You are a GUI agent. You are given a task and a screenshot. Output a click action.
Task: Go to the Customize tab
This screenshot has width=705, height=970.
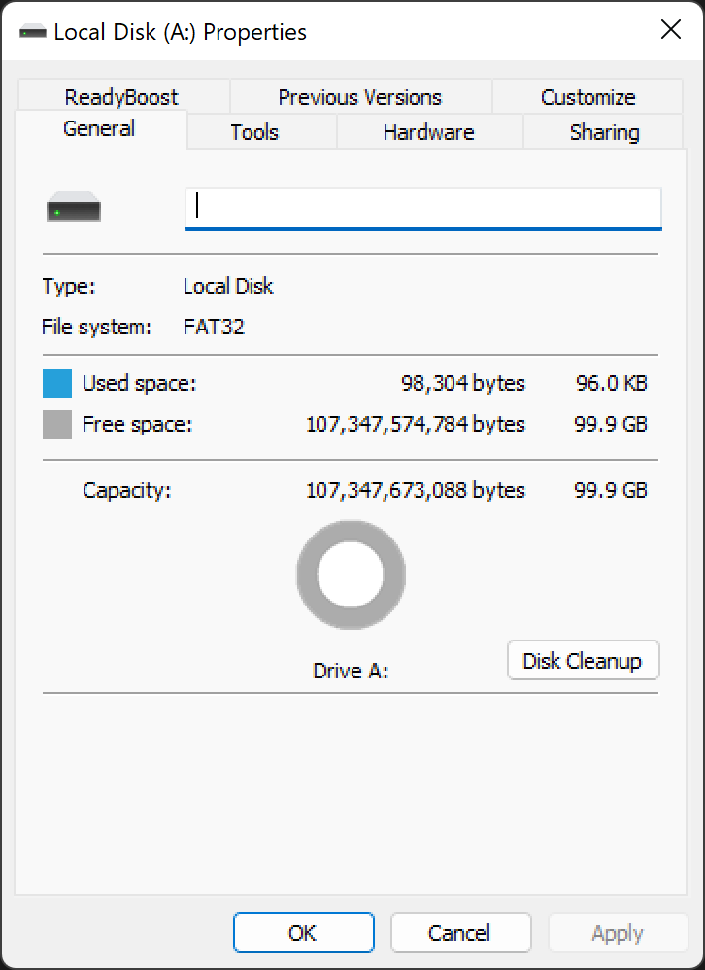[587, 96]
